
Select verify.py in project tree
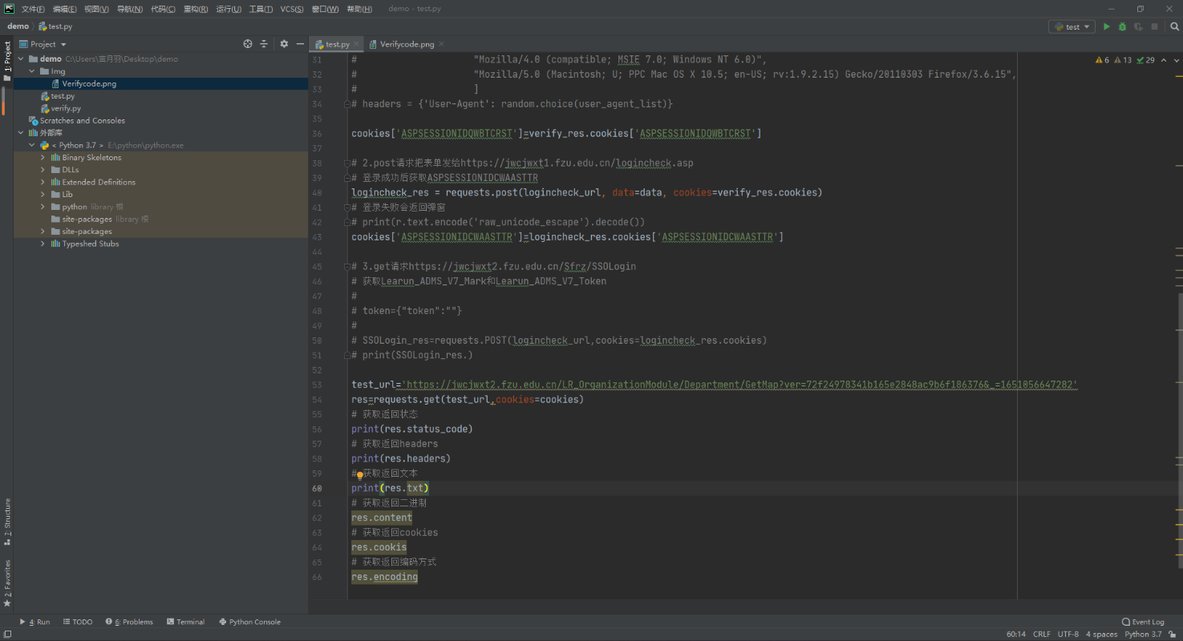[66, 108]
